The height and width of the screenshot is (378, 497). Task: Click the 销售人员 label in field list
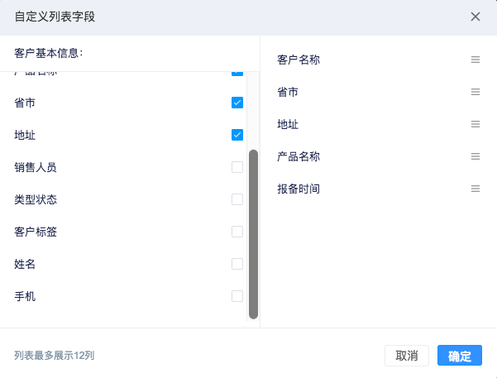click(x=36, y=167)
